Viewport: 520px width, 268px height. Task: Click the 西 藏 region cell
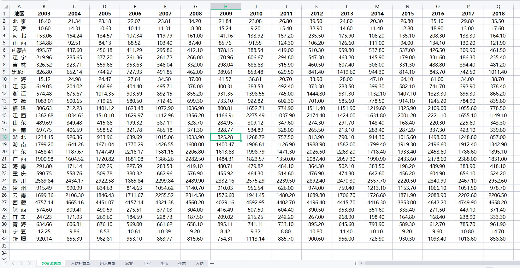click(x=19, y=202)
